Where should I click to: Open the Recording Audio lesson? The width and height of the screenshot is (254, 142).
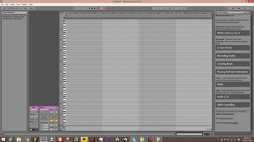coord(232,56)
